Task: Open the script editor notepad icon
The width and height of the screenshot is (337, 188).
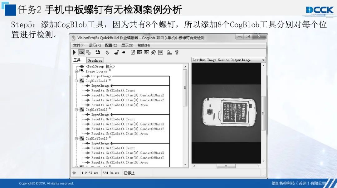Action: (133, 52)
